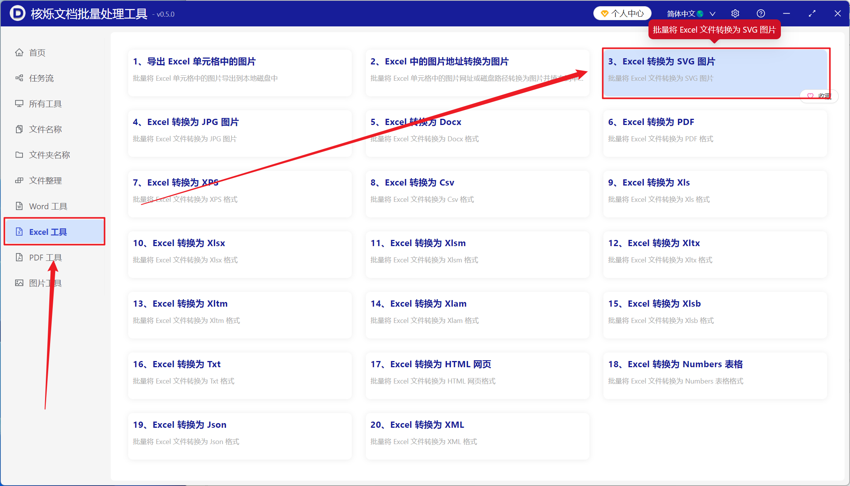Choose Excel 转换为 Xltm tool
Viewport: 850px width, 486px height.
(x=240, y=315)
